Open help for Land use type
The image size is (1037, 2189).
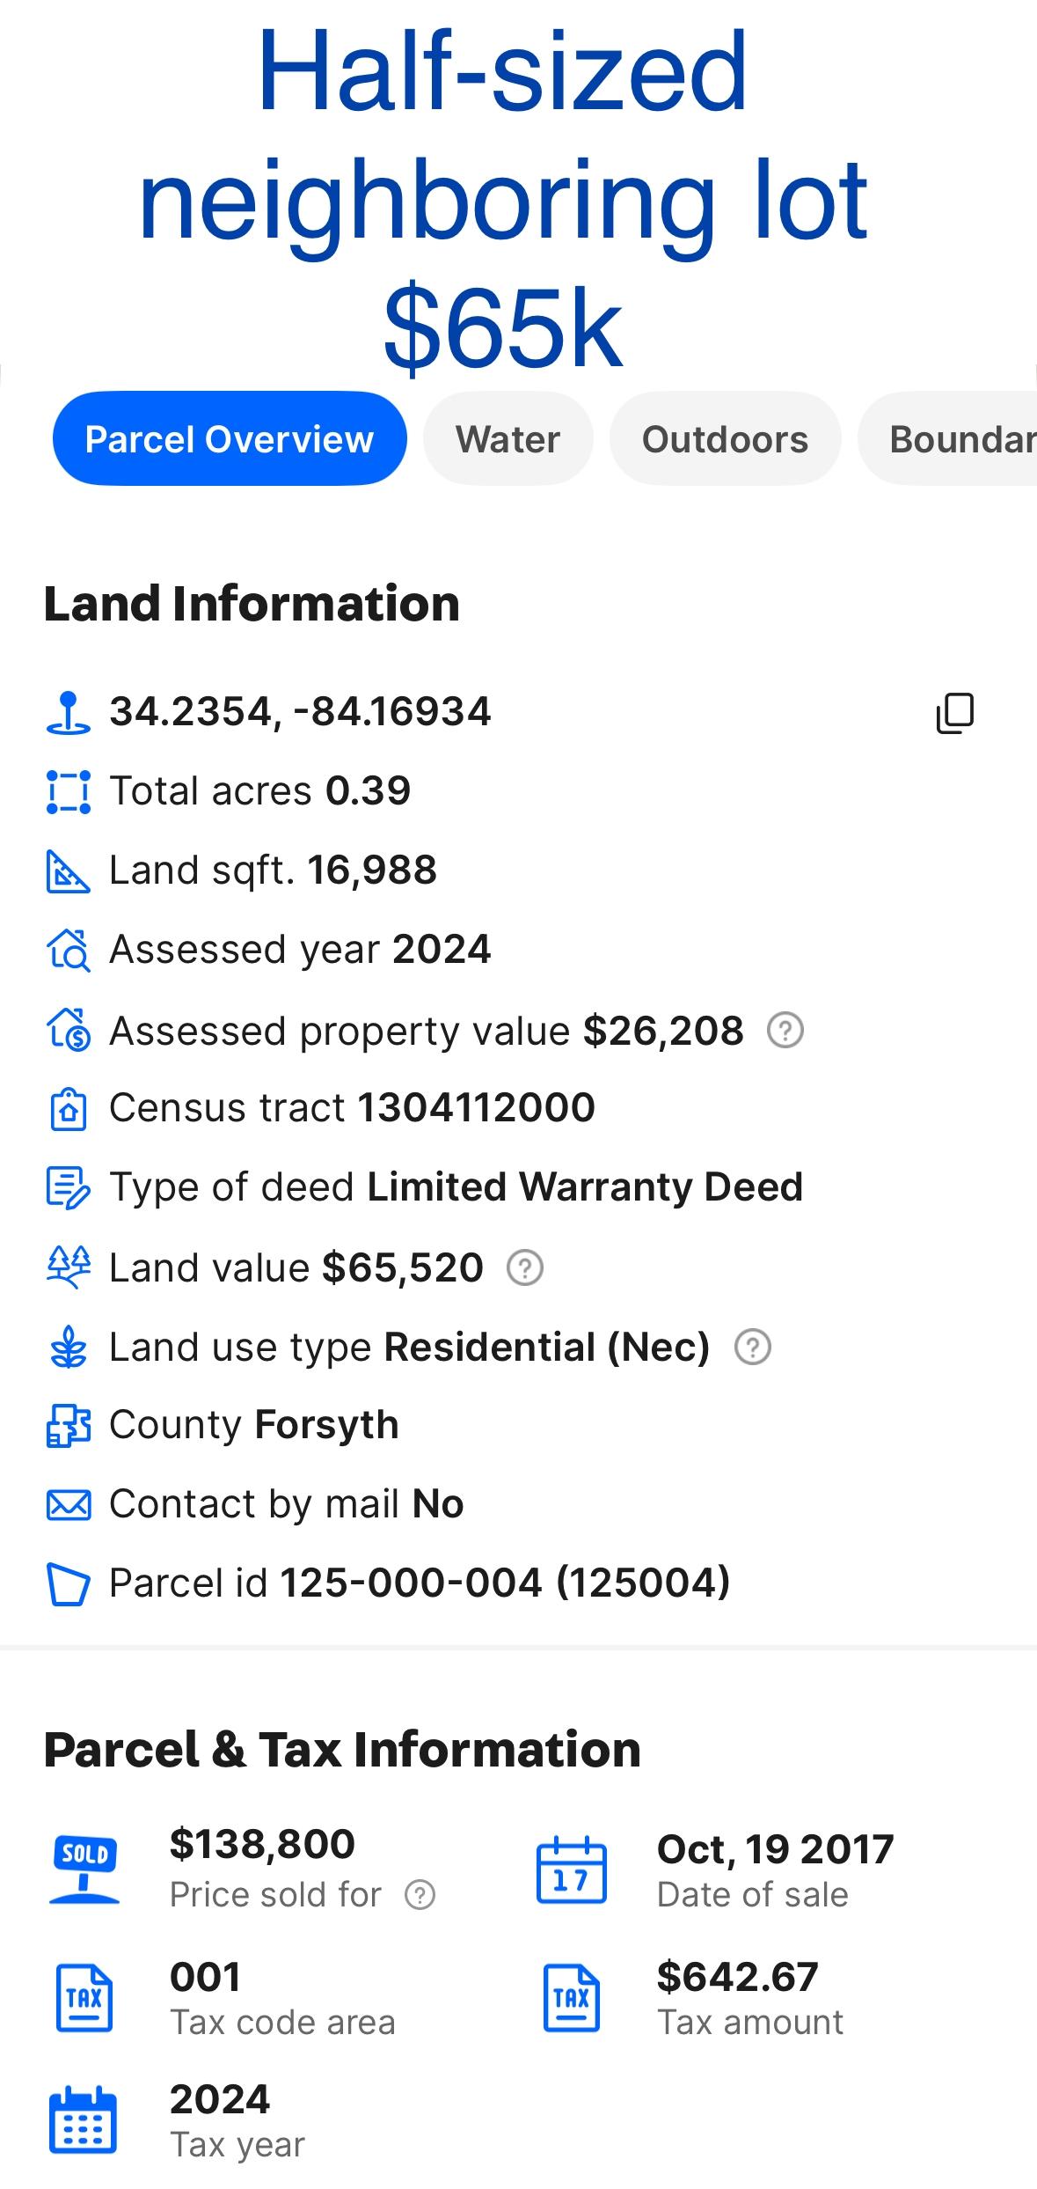click(753, 1348)
